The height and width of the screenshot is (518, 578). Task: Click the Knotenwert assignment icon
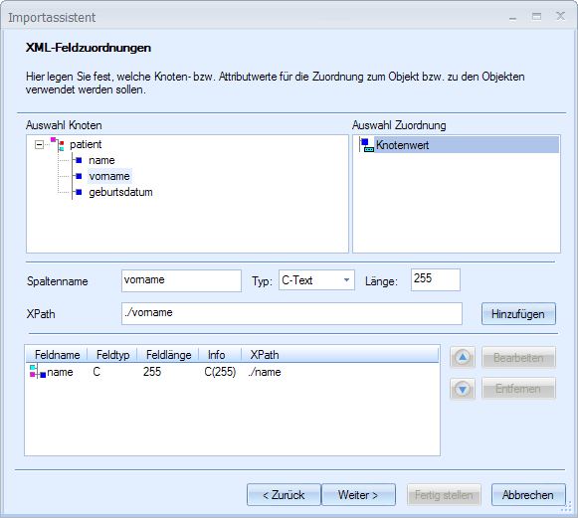367,145
